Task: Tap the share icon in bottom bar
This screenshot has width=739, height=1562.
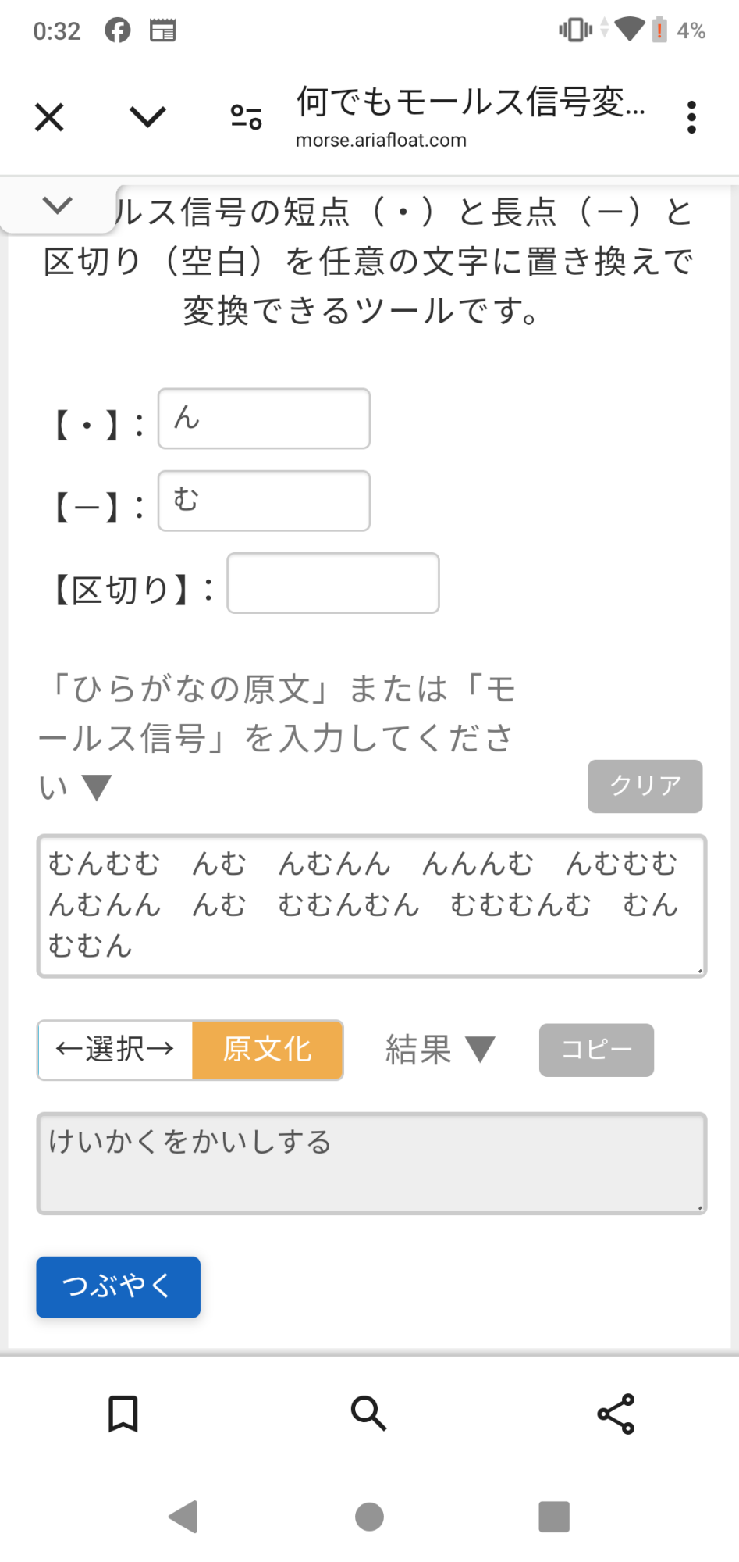Action: click(x=616, y=1414)
